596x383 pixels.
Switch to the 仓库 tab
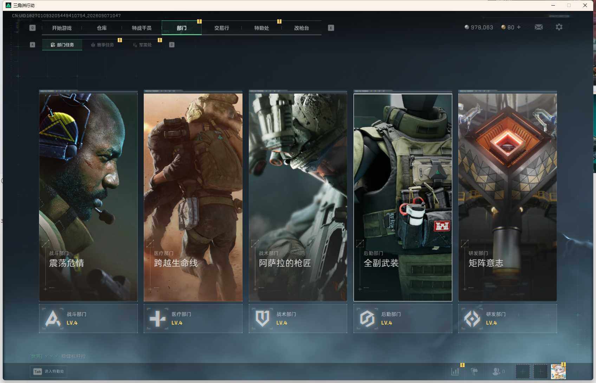pos(102,28)
